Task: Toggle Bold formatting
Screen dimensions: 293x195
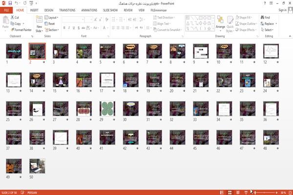Action: [x=64, y=28]
